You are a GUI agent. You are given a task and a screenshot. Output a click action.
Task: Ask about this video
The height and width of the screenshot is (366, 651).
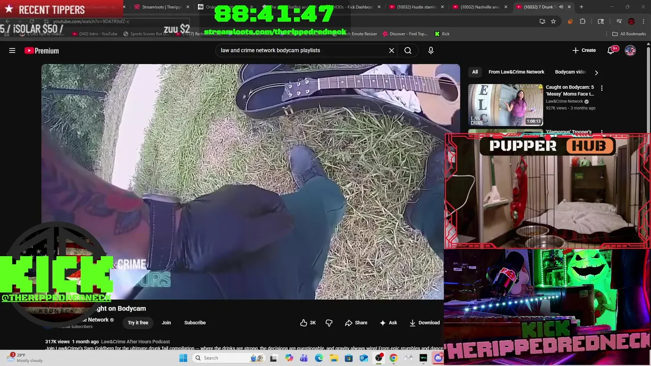(x=388, y=323)
